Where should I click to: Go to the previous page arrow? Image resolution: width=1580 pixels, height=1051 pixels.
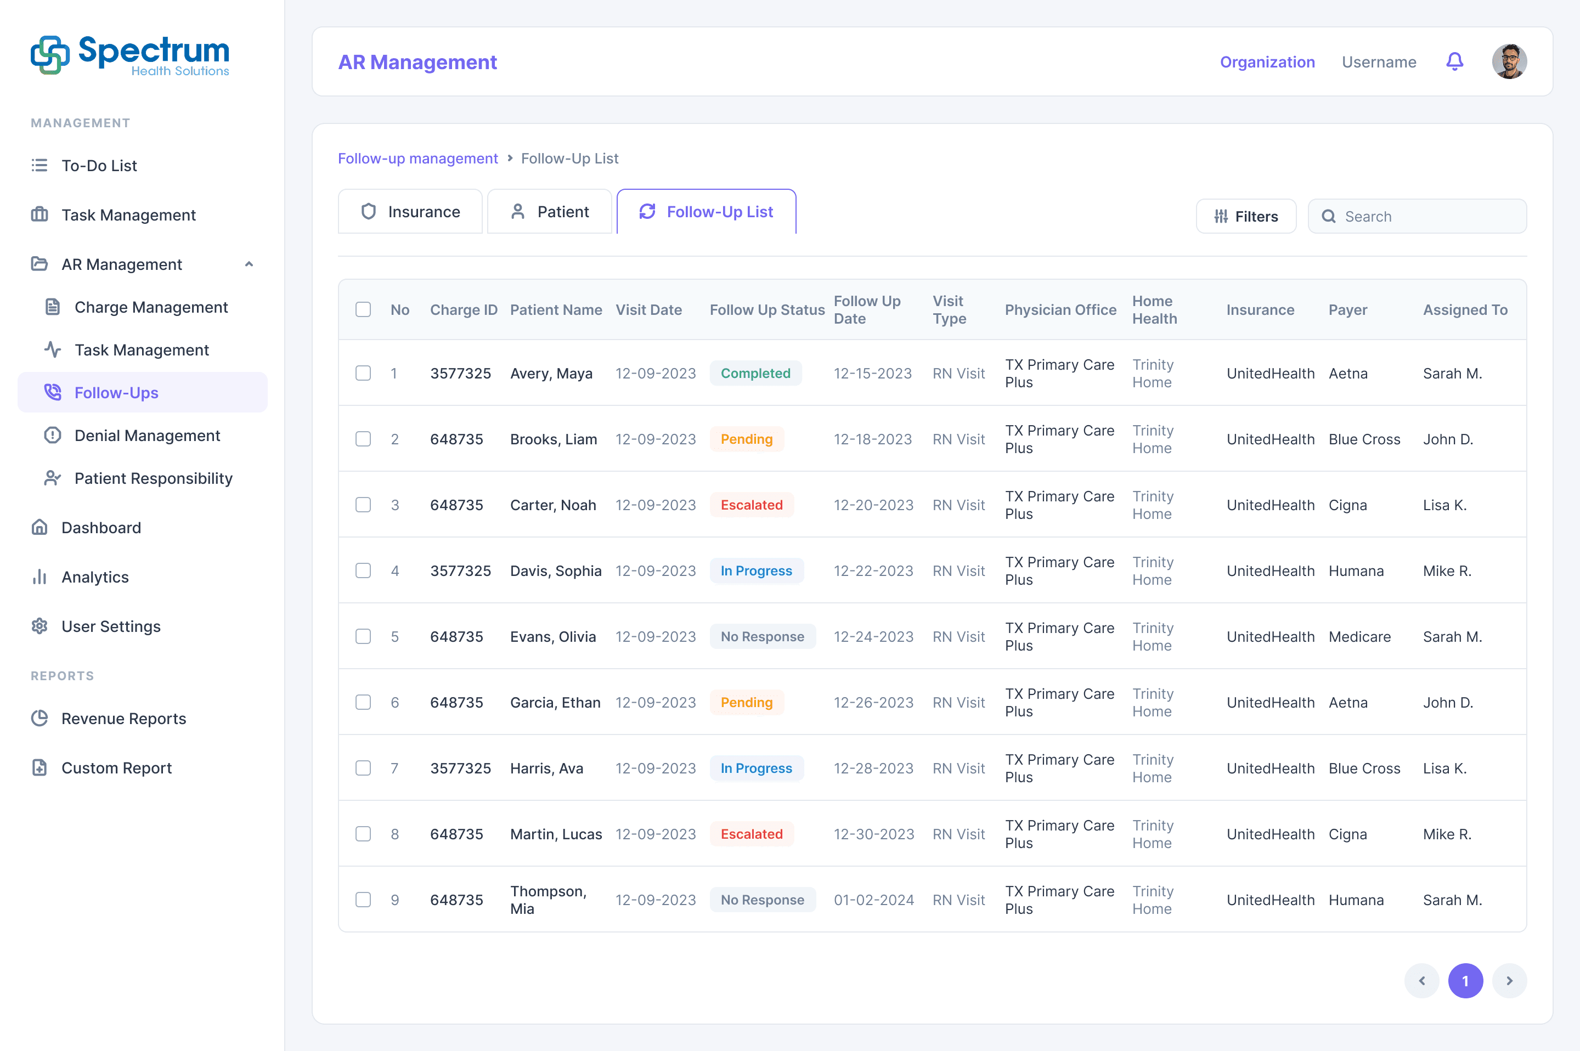[x=1421, y=981]
